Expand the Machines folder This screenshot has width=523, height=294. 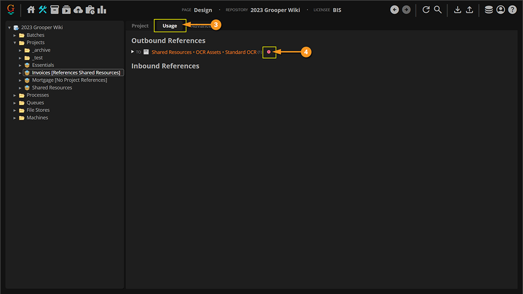tap(15, 118)
